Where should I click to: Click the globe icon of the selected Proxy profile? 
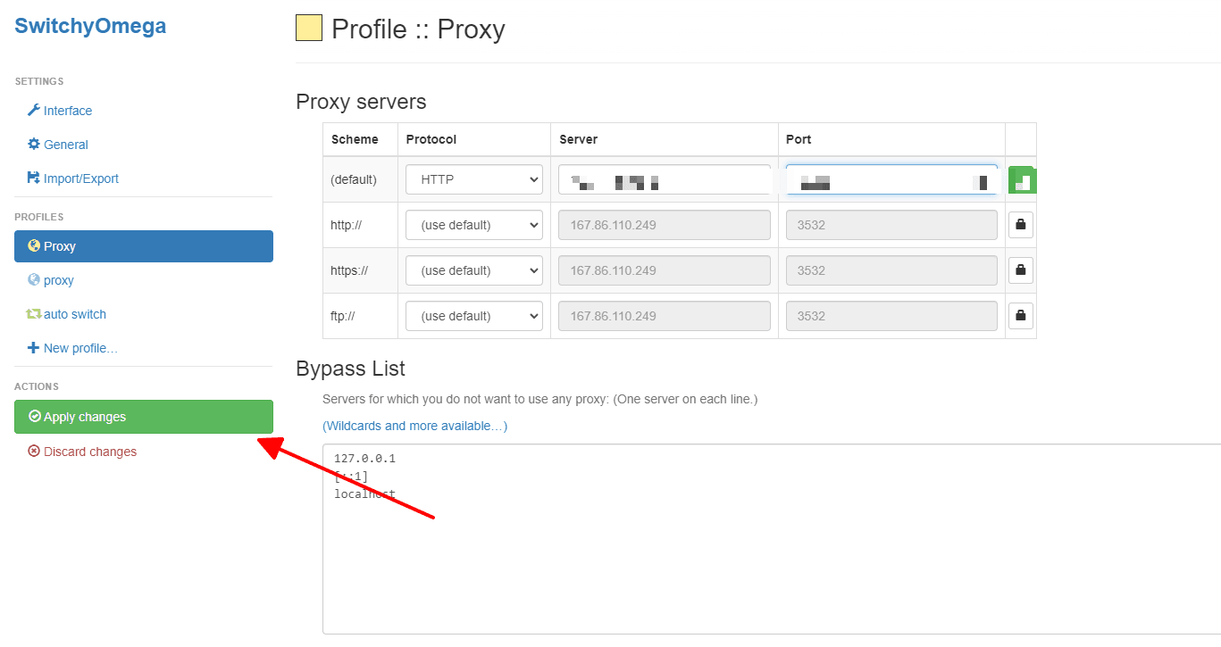click(x=34, y=246)
